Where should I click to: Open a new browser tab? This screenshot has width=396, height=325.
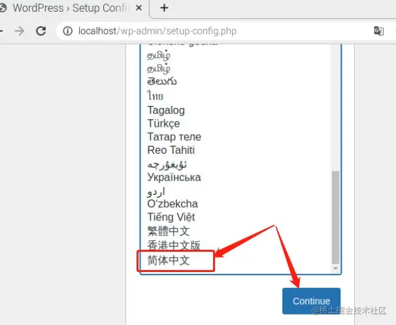(164, 8)
